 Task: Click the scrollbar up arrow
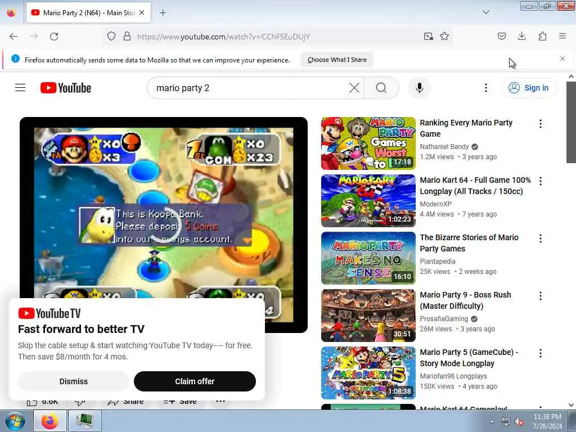click(571, 76)
